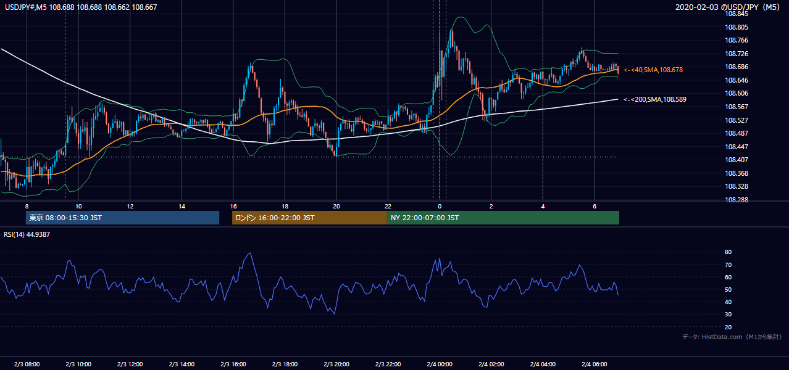Click price axis value 108.288
The width and height of the screenshot is (789, 370).
pos(736,200)
